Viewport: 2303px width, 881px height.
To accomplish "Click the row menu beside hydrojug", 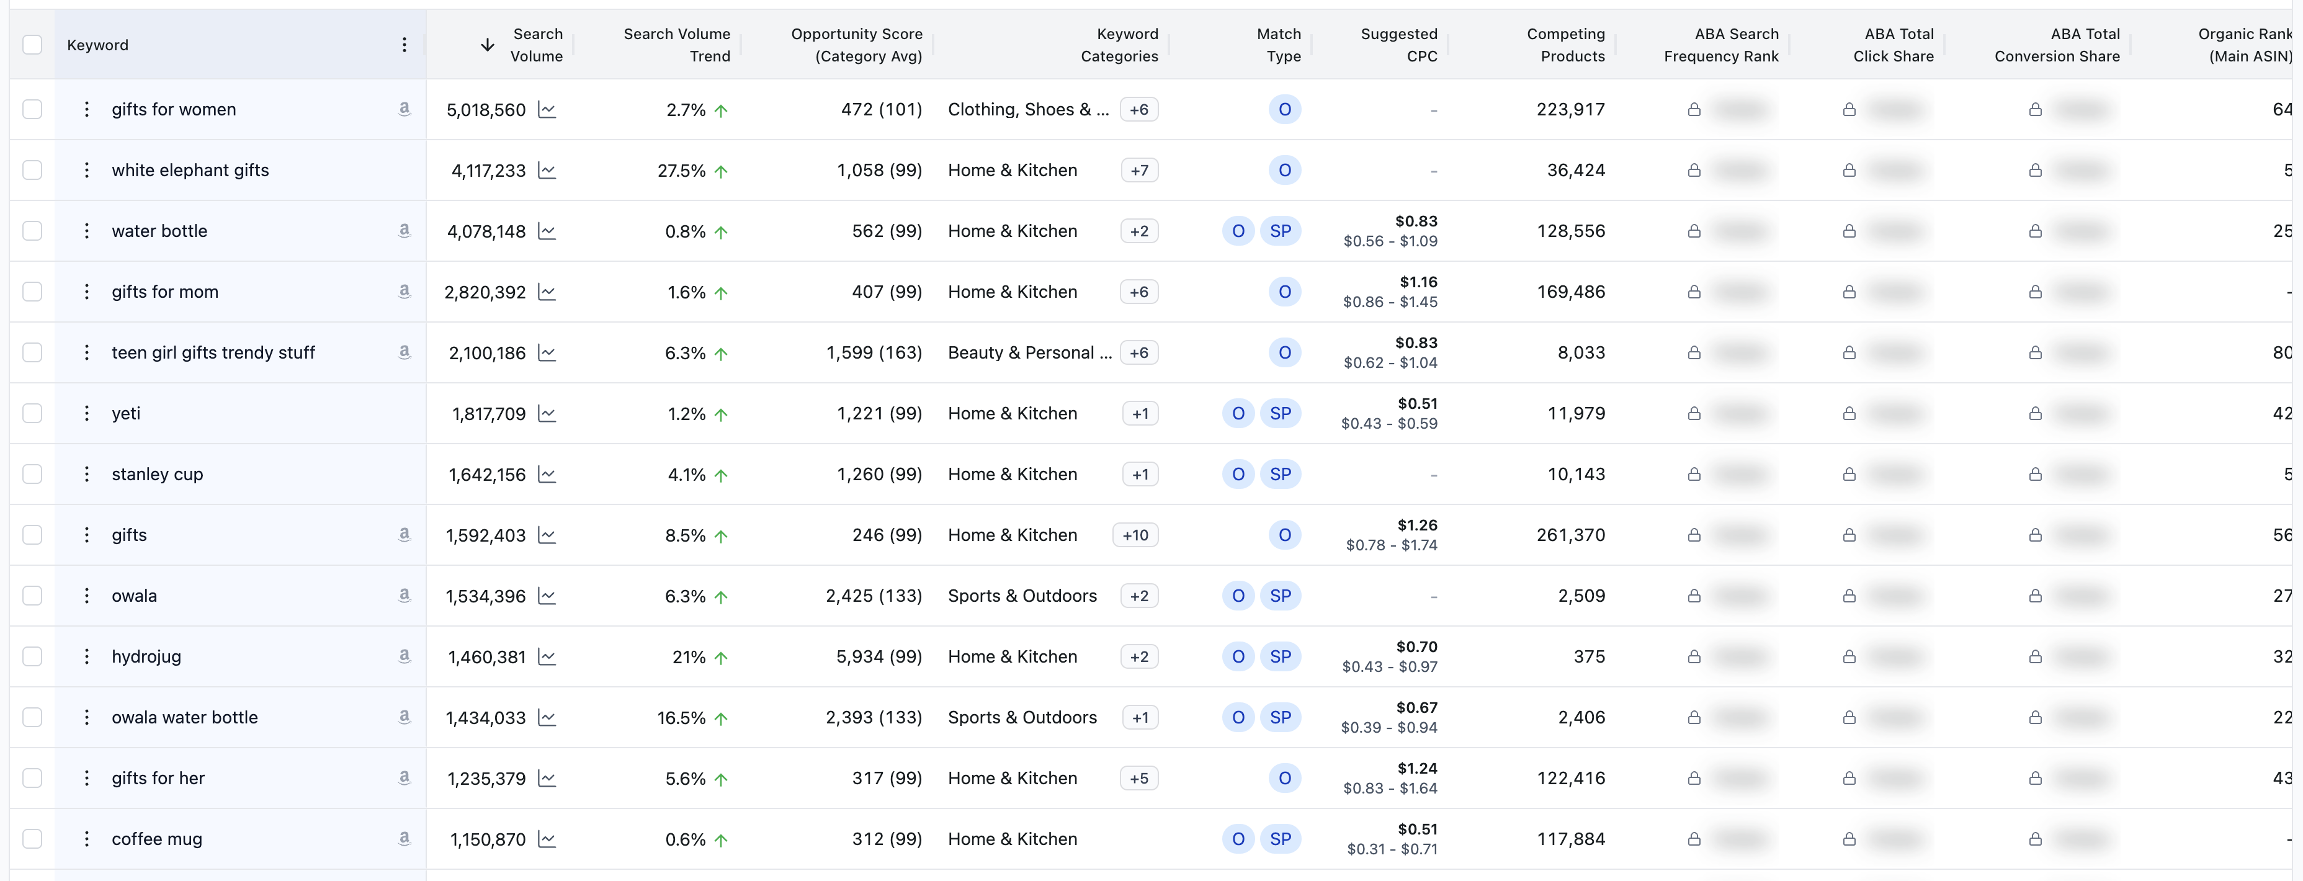I will [x=87, y=656].
